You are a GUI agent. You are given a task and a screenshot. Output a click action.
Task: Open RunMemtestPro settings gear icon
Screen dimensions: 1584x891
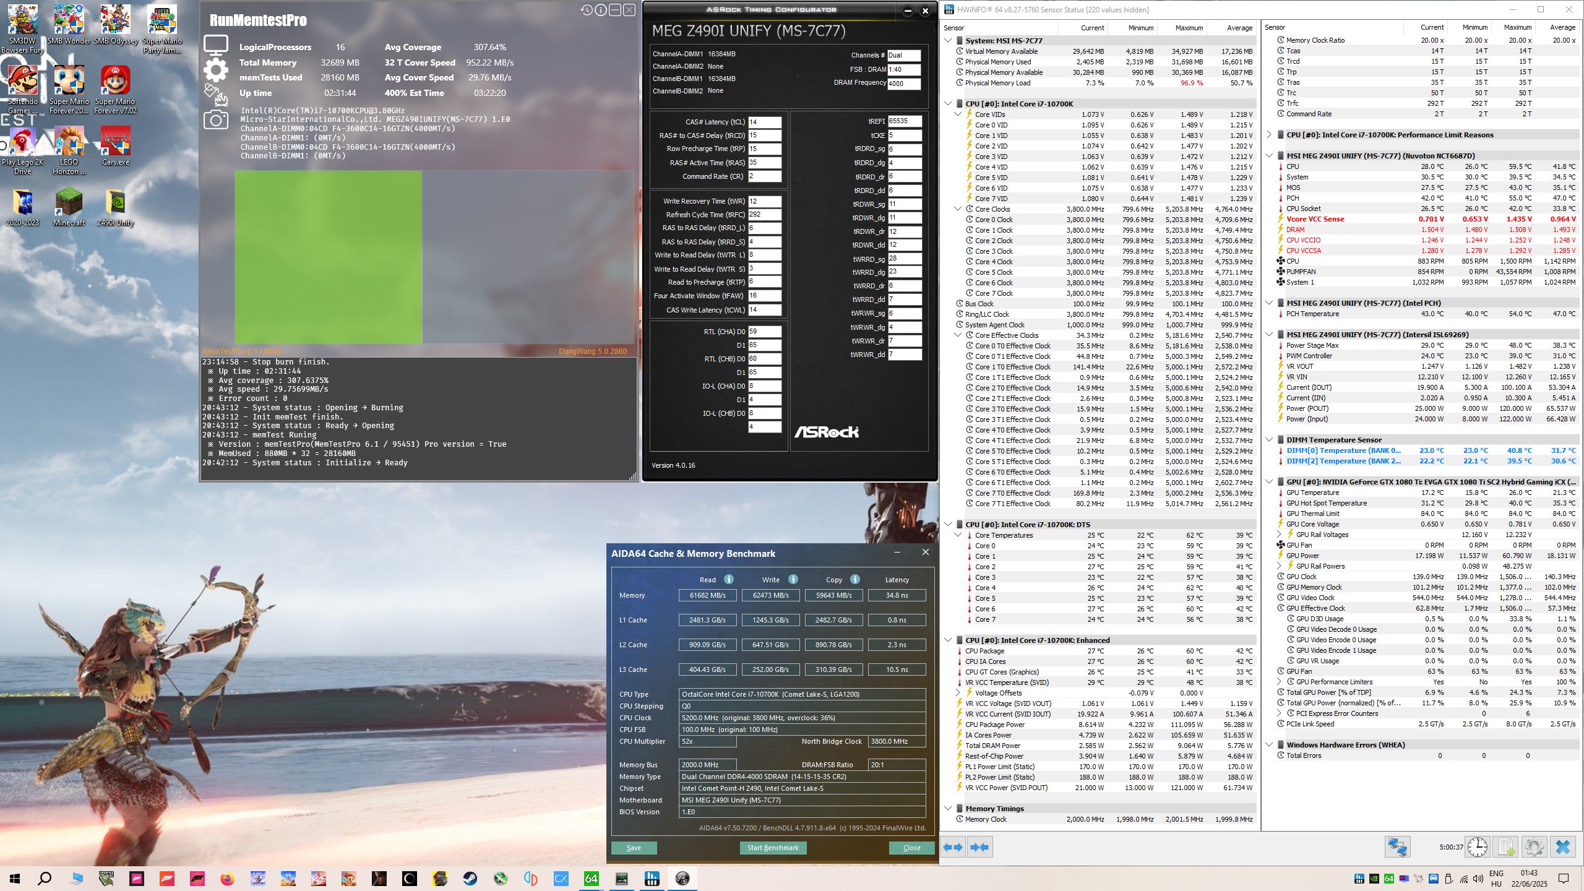coord(216,70)
